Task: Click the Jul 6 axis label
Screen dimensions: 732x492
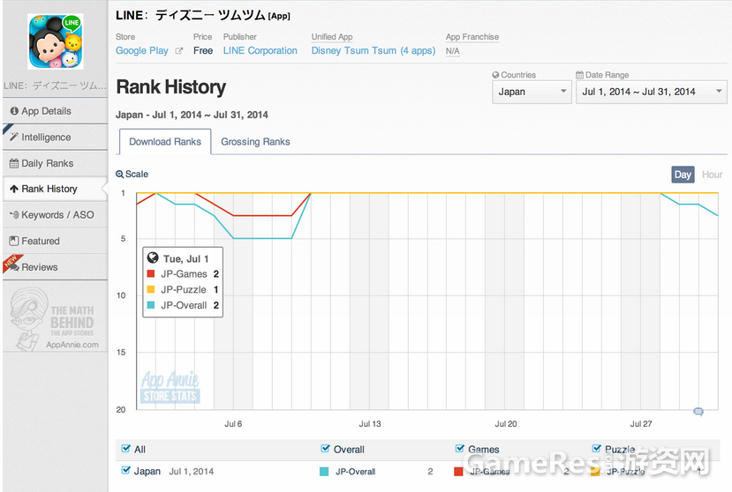Action: [x=233, y=424]
